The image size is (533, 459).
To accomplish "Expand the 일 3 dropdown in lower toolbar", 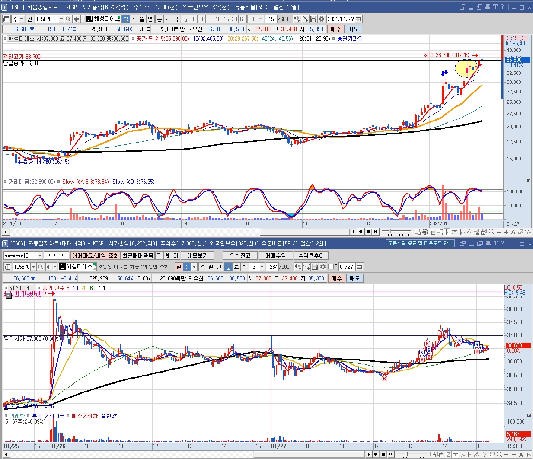I will pyautogui.click(x=194, y=267).
